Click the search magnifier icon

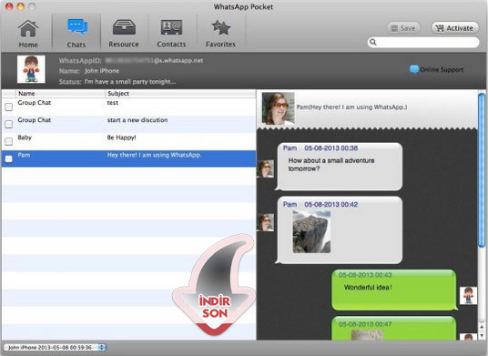[373, 42]
